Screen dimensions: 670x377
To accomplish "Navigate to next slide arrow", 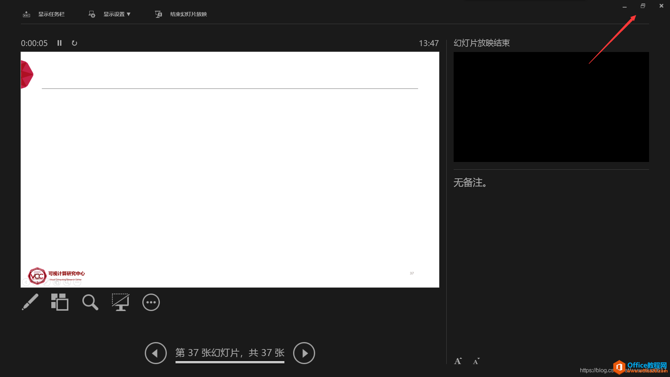I will (x=304, y=353).
